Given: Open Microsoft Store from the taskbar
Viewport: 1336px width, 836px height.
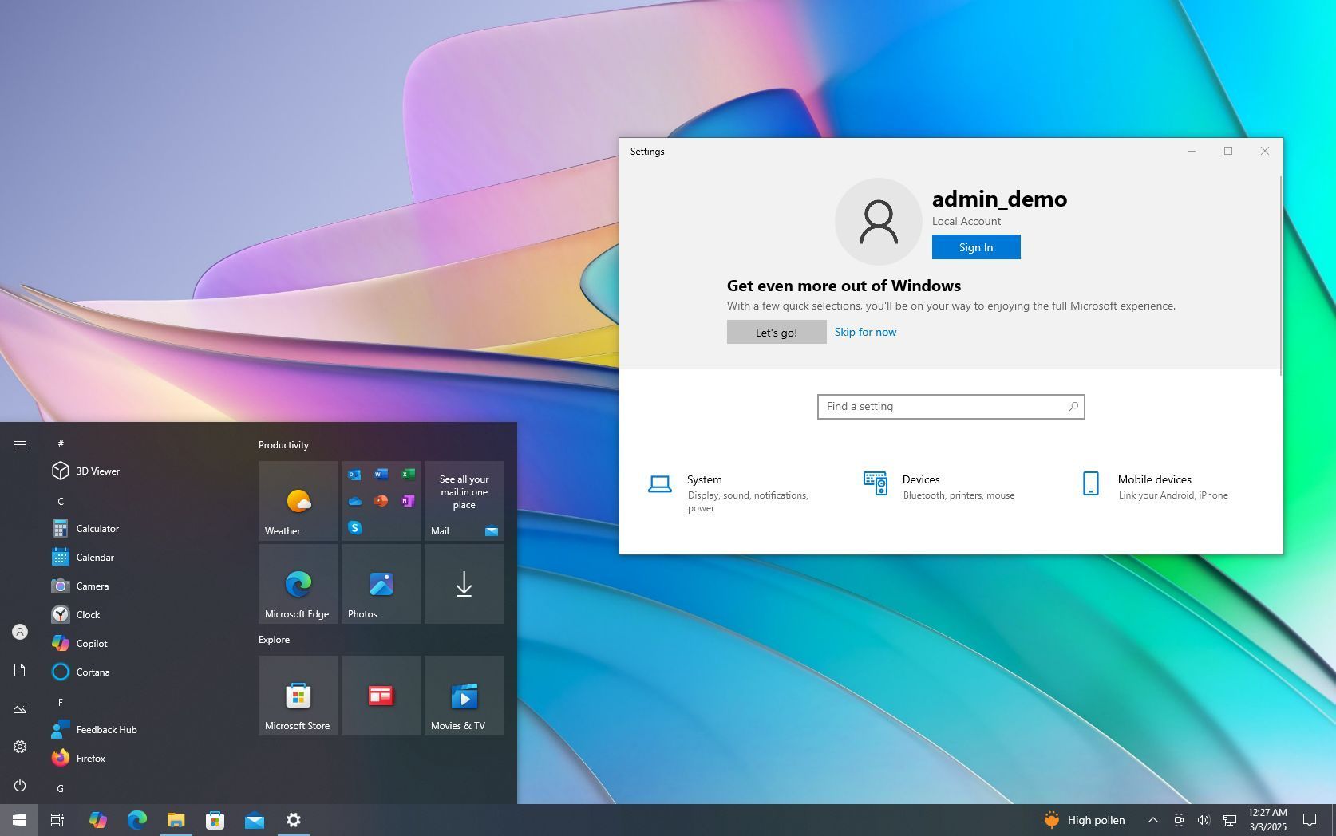Looking at the screenshot, I should point(215,819).
